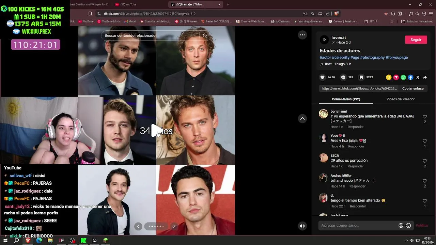Viewport: 436px width, 245px height.
Task: Share to X (Twitter)
Action: pyautogui.click(x=418, y=77)
